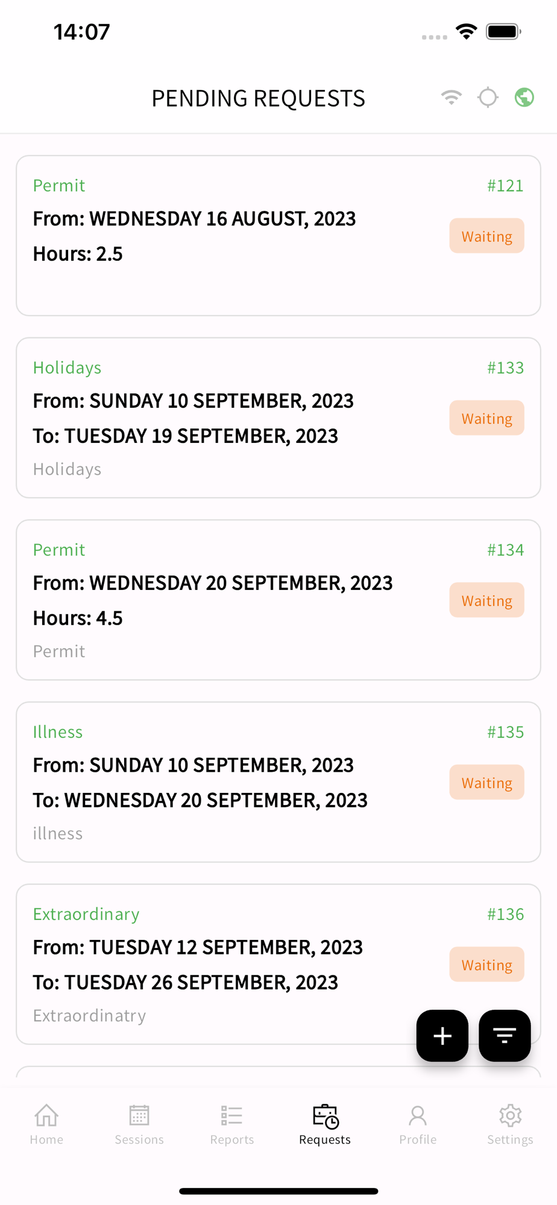Screen dimensions: 557x1205
Task: Tap Waiting badge on Illness request
Action: coord(486,783)
